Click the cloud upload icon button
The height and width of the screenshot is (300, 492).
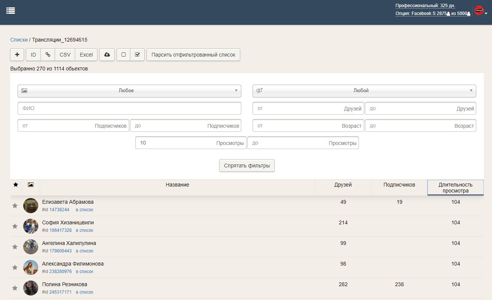107,55
